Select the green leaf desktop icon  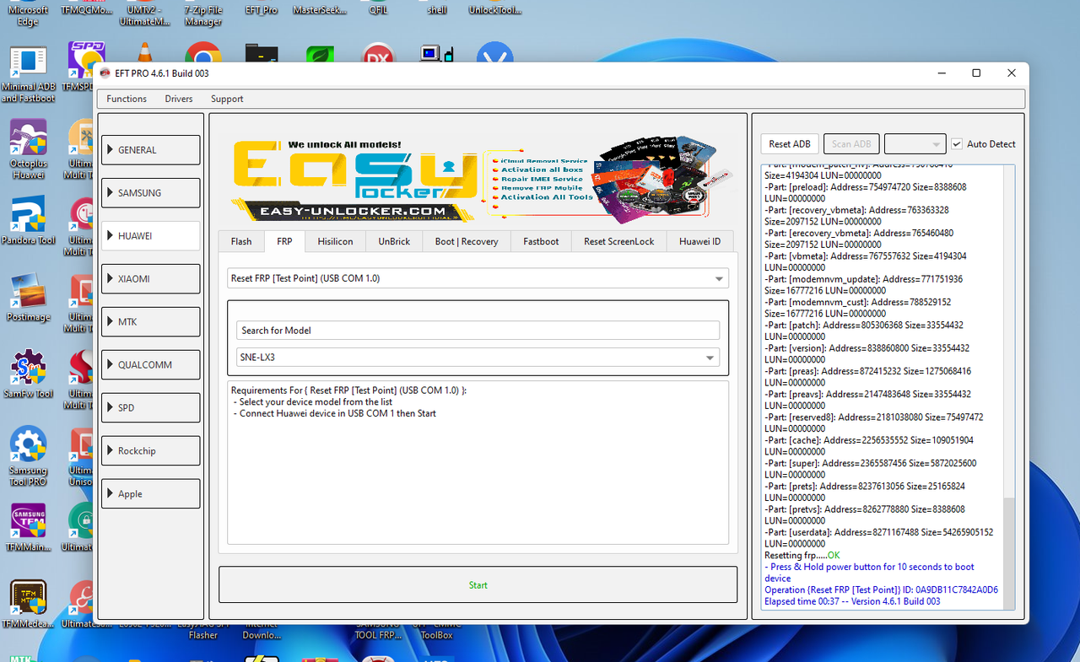point(321,54)
